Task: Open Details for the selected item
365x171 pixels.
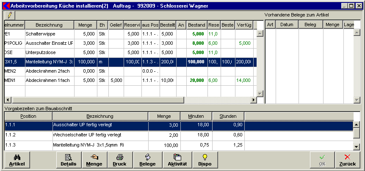Action: pyautogui.click(x=68, y=160)
